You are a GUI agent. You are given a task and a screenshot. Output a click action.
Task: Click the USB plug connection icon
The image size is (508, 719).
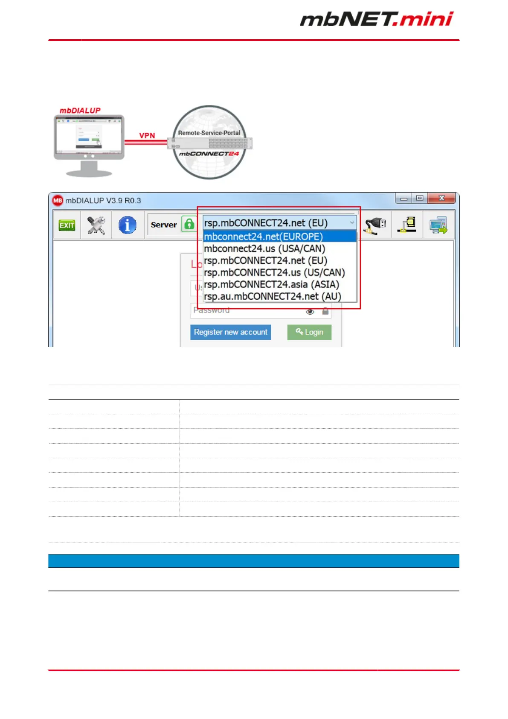[x=374, y=225]
